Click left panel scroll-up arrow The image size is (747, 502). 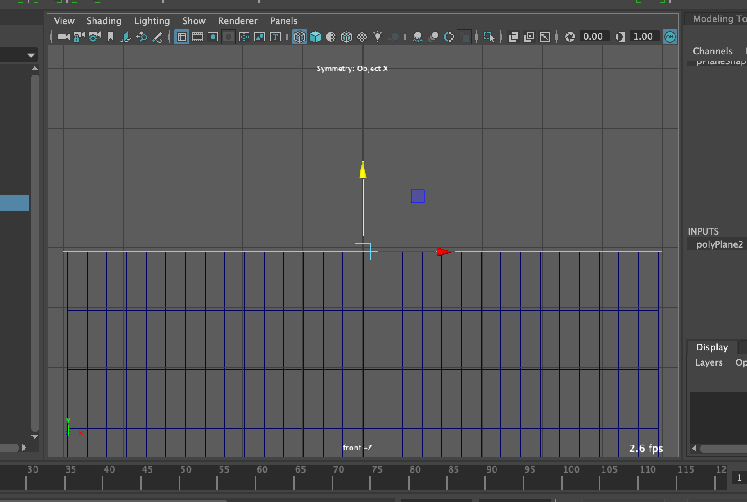tap(35, 69)
